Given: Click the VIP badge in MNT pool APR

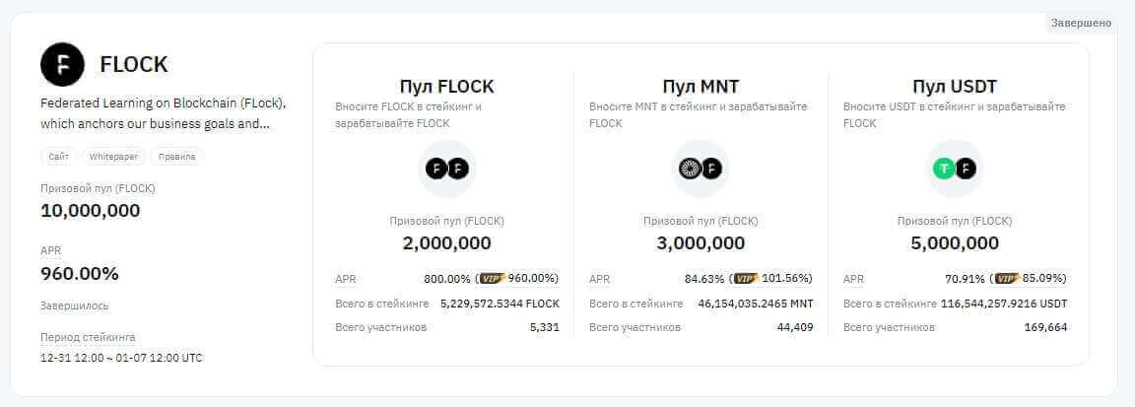Looking at the screenshot, I should click(x=747, y=279).
